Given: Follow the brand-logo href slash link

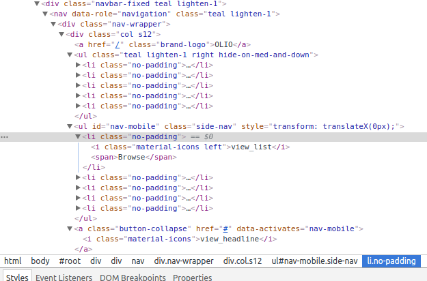Looking at the screenshot, I should tap(118, 44).
